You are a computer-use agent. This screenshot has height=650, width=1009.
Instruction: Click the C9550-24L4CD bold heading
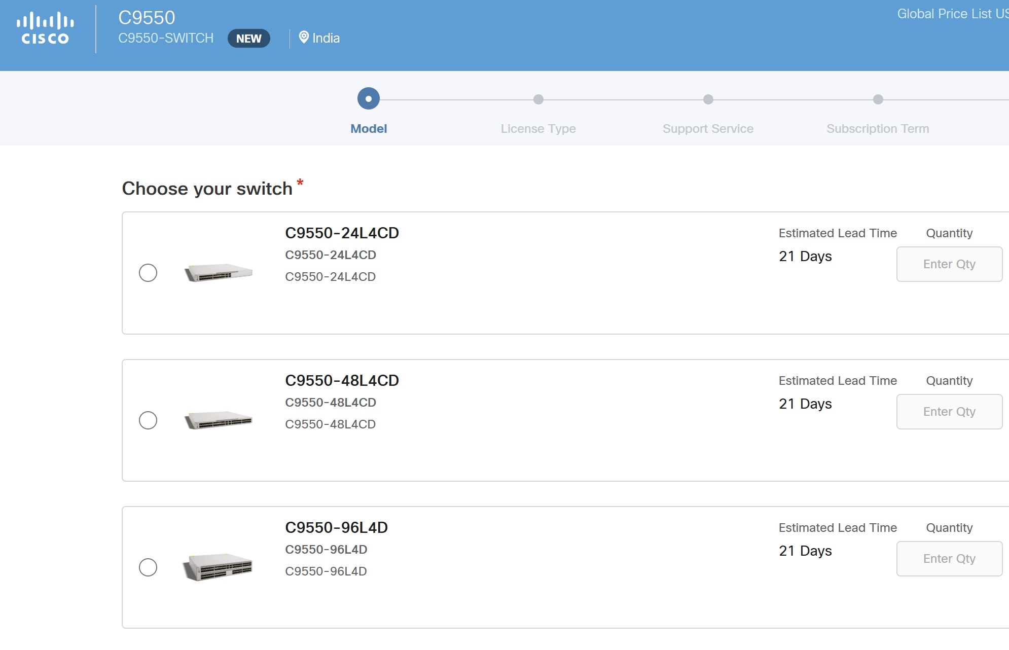(x=342, y=233)
